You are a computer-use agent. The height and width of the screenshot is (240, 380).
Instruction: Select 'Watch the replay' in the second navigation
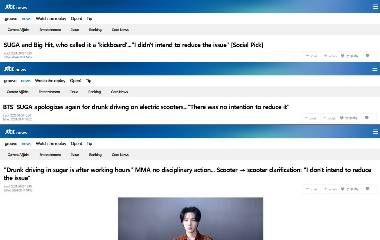point(50,81)
